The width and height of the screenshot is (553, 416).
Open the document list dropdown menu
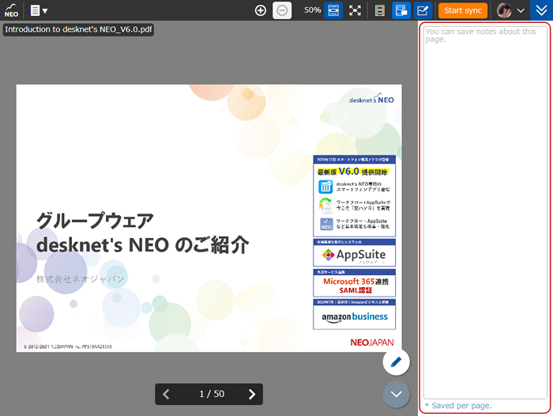coord(39,10)
